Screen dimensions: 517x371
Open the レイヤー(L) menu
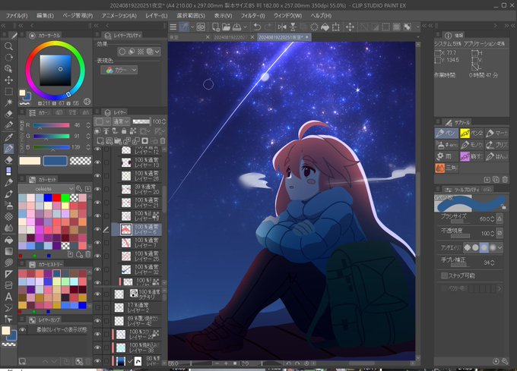click(x=157, y=15)
